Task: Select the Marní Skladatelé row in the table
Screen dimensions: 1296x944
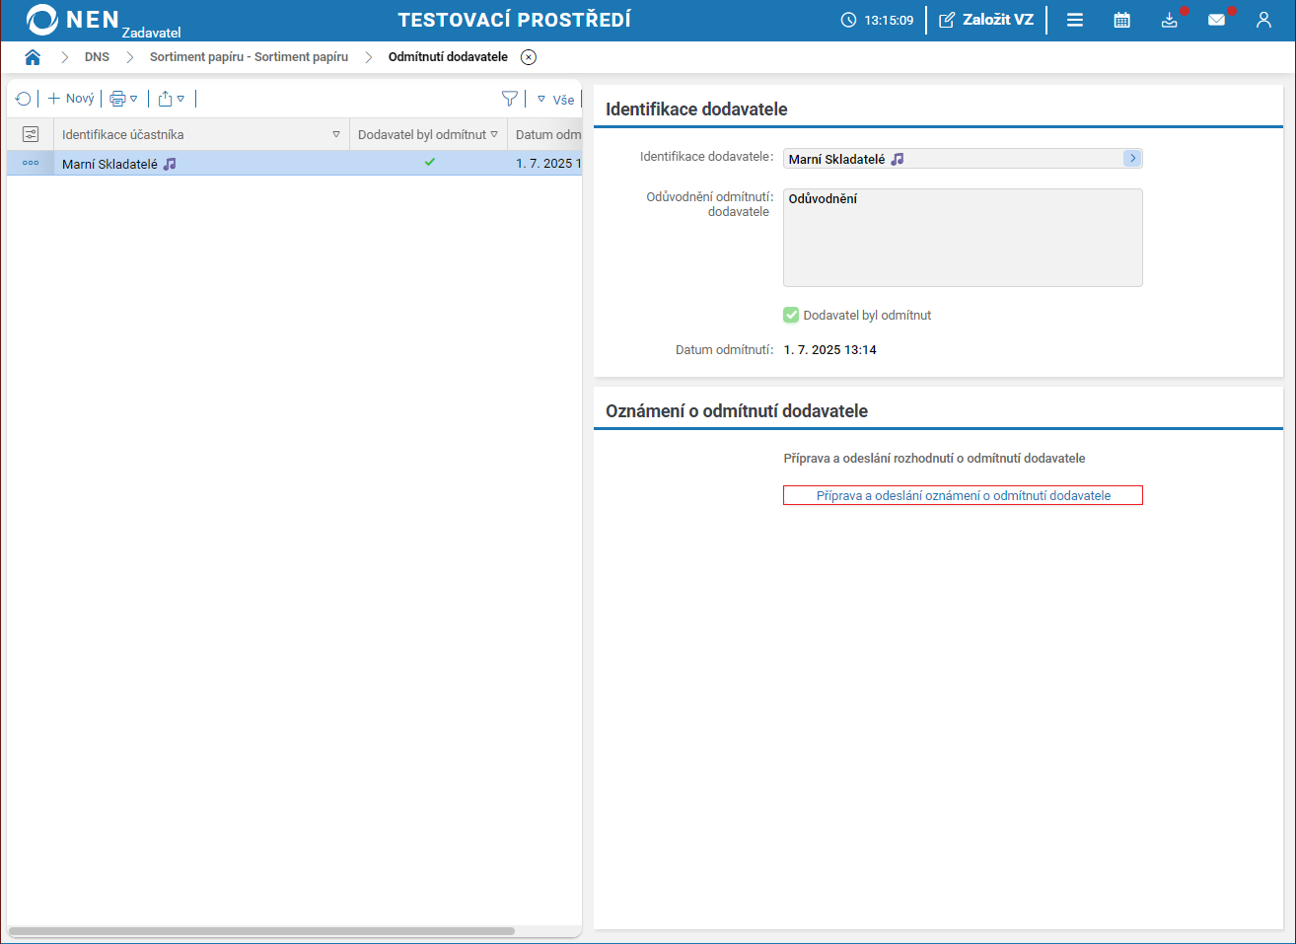Action: click(x=294, y=164)
